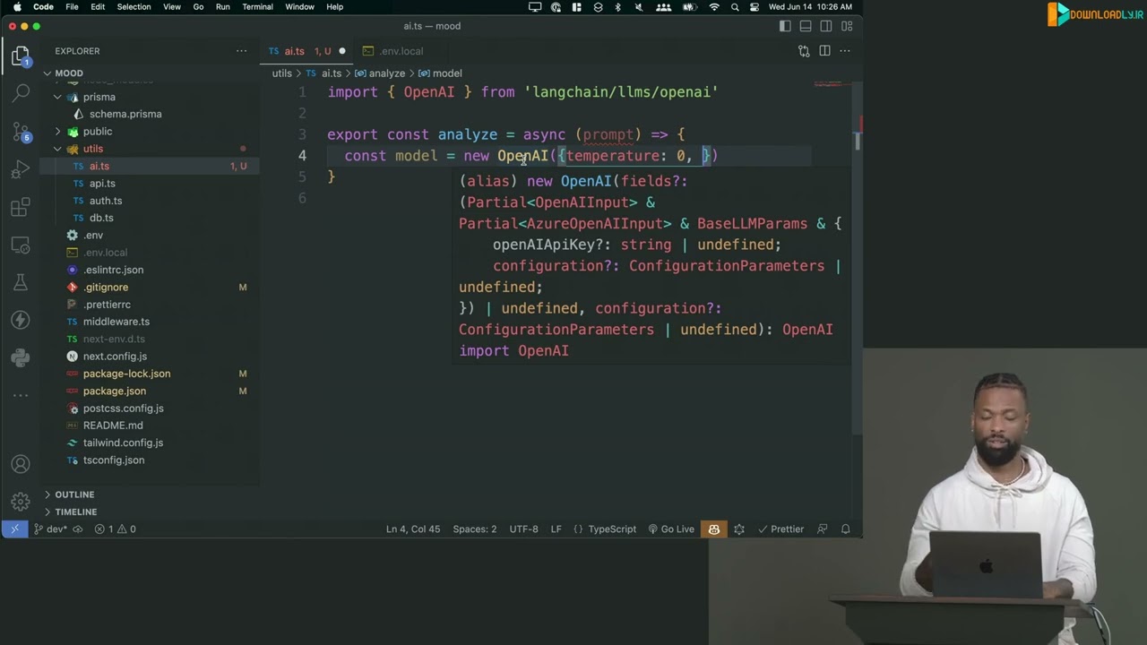Open Source Control view in activity bar

coord(21,132)
